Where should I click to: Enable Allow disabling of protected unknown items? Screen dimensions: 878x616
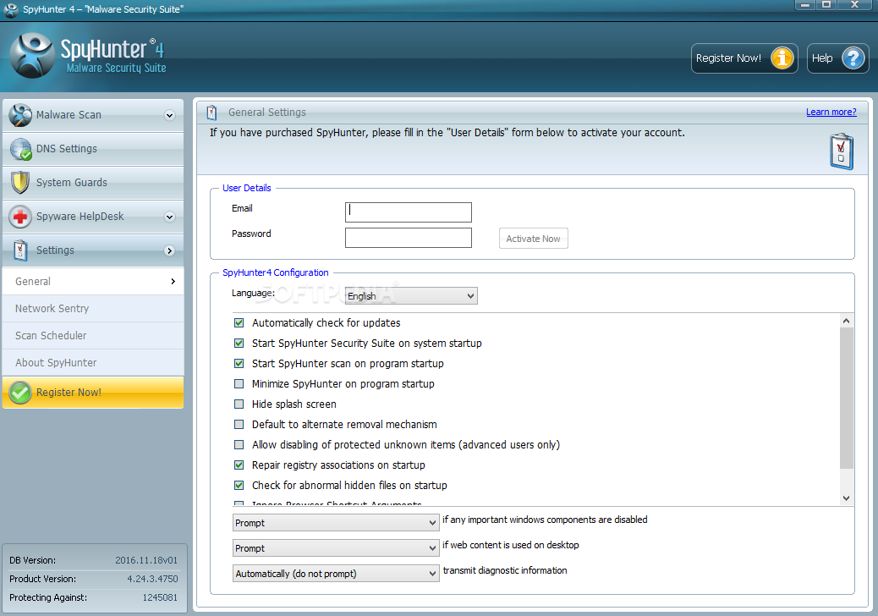pos(239,444)
